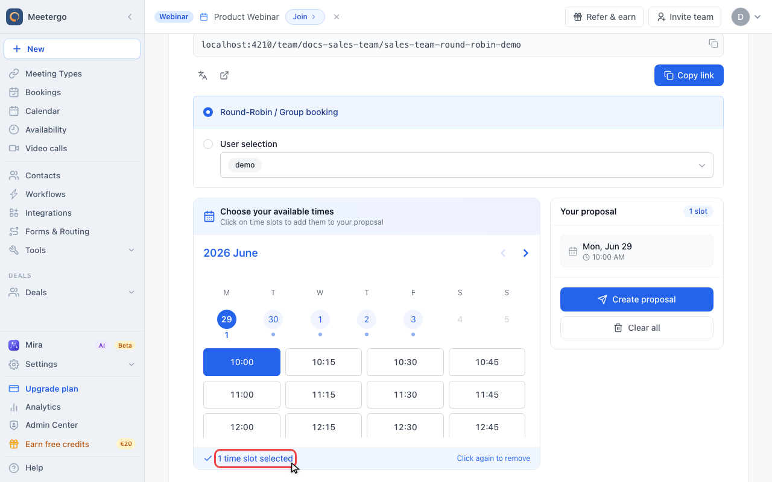Select Round-Robin / Group booking radio

coord(208,112)
